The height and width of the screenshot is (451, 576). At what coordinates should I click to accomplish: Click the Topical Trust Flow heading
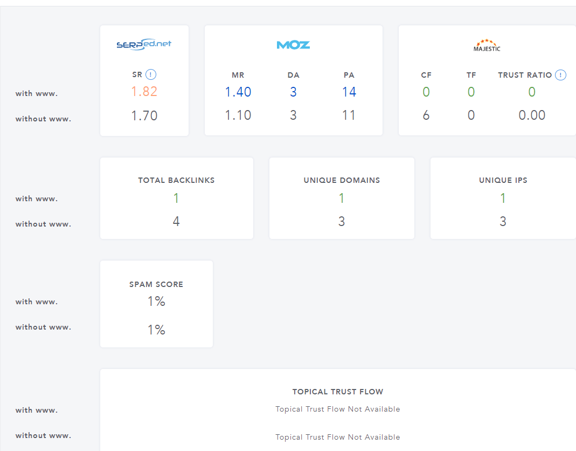pos(338,392)
